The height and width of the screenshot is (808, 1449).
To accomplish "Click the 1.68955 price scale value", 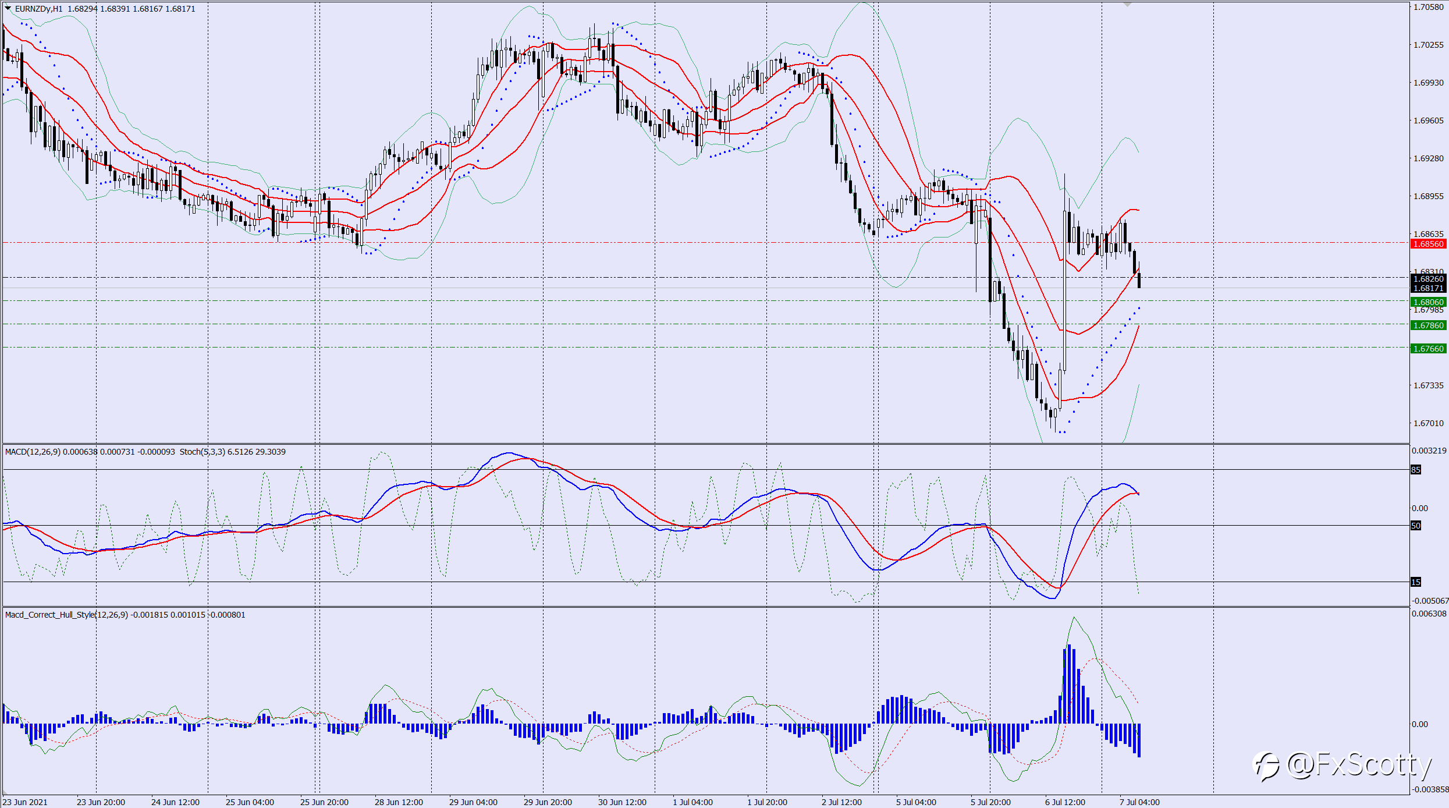I will point(1429,196).
